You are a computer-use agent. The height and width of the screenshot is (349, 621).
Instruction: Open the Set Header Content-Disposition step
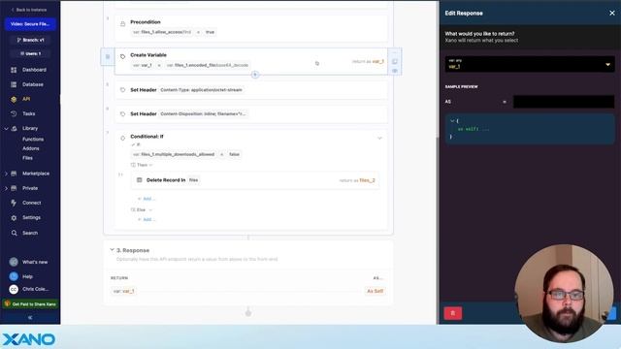[250, 114]
